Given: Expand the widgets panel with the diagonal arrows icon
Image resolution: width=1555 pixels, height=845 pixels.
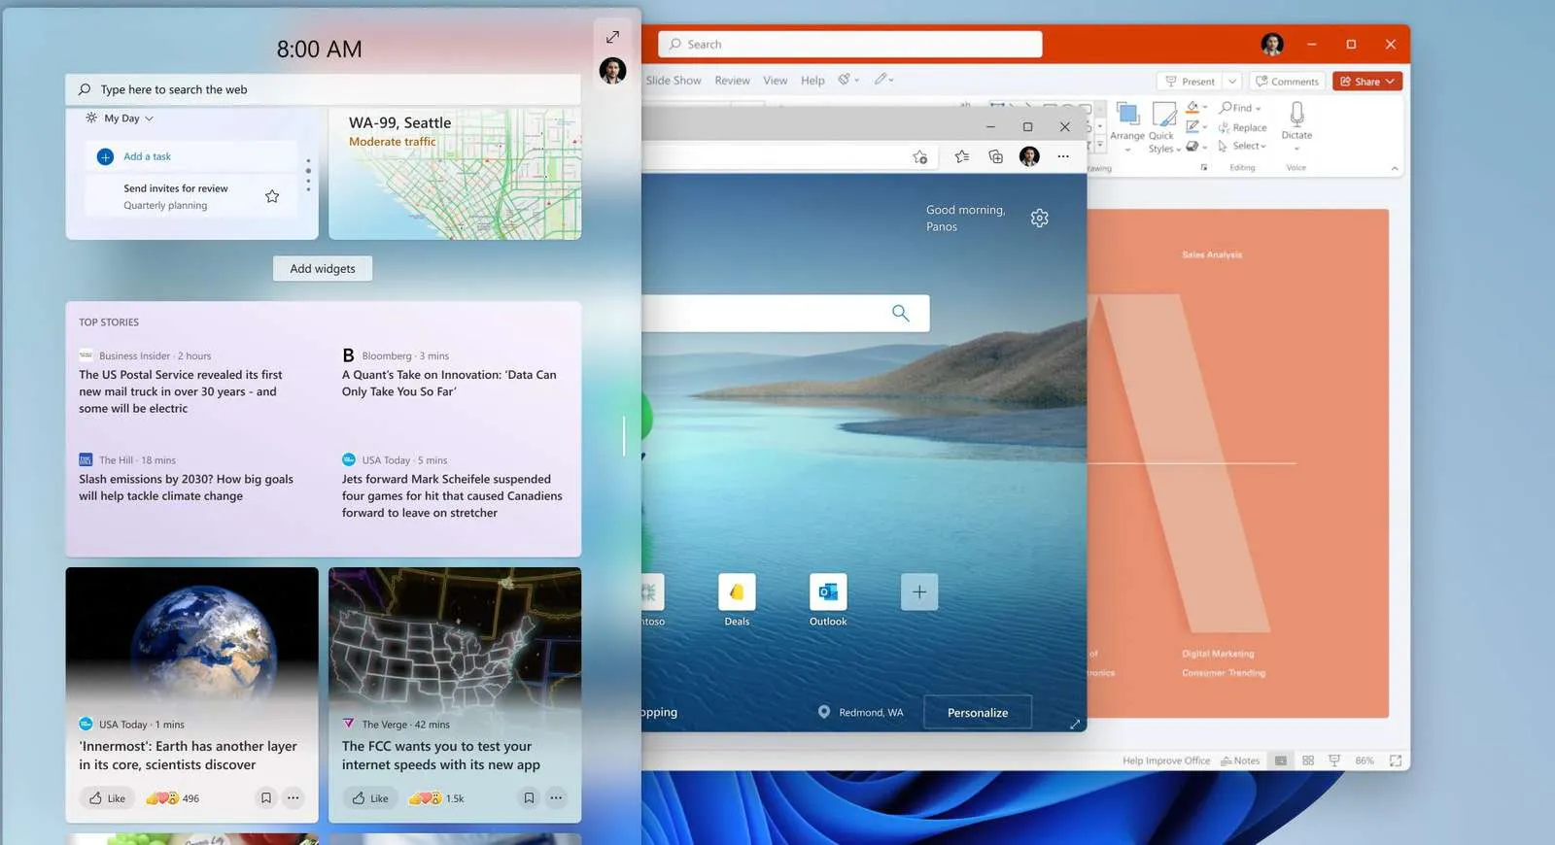Looking at the screenshot, I should coord(612,37).
